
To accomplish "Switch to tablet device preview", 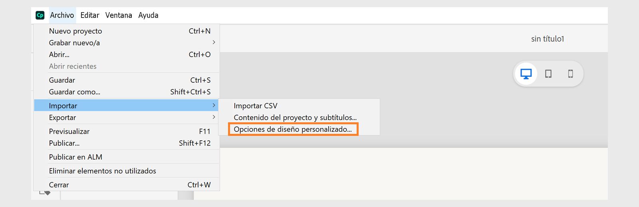I will [x=548, y=74].
